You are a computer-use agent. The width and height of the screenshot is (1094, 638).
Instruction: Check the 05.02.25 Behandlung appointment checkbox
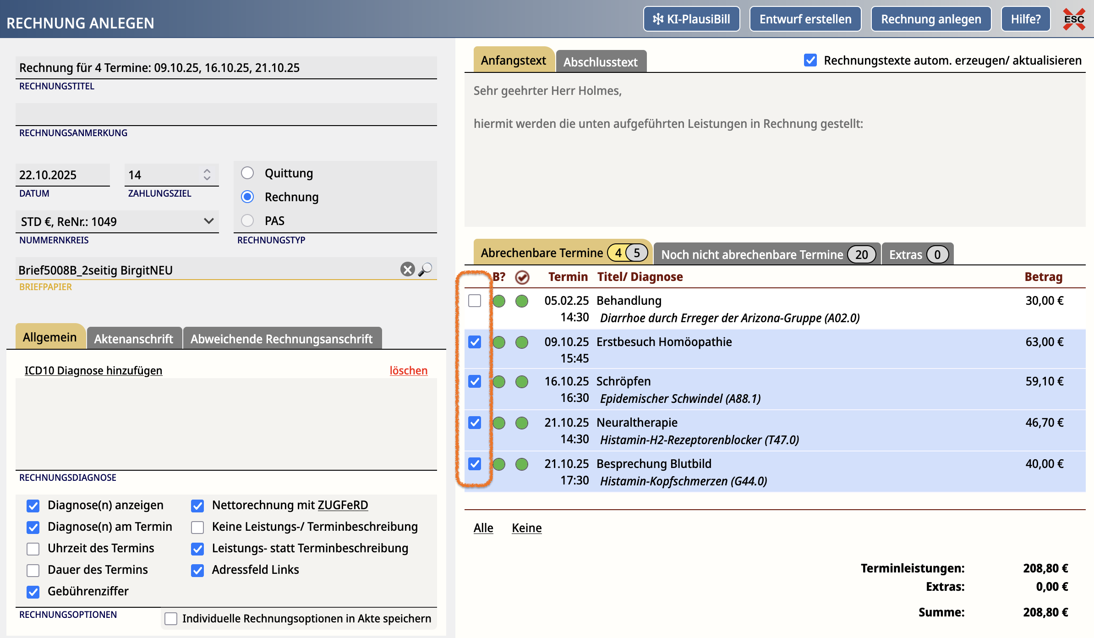pos(475,301)
